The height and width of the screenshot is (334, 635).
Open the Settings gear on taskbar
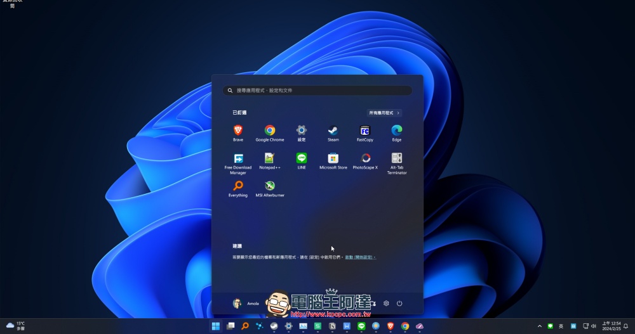point(288,326)
